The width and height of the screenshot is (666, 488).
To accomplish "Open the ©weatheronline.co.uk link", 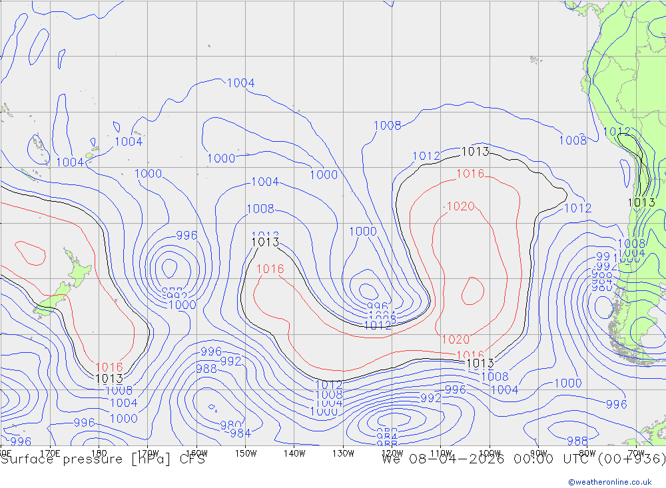I will pyautogui.click(x=609, y=482).
